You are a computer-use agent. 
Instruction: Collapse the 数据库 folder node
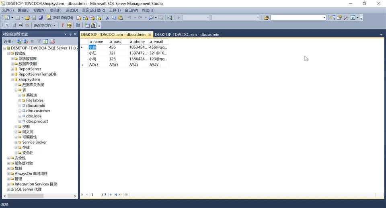[8, 53]
